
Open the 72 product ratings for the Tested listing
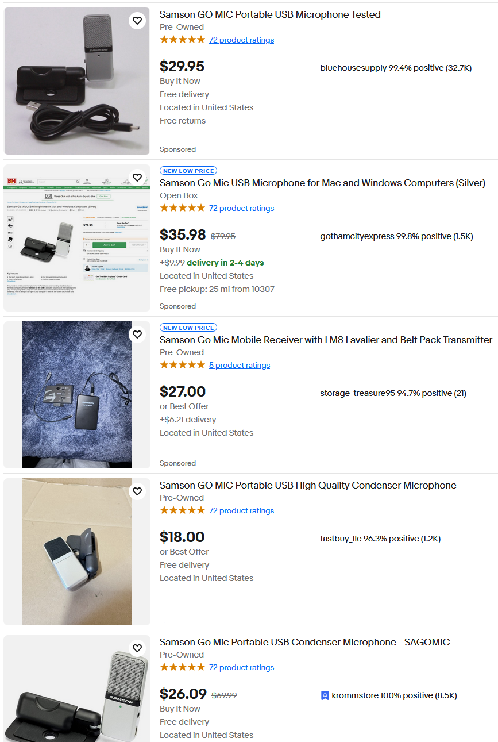(x=241, y=40)
